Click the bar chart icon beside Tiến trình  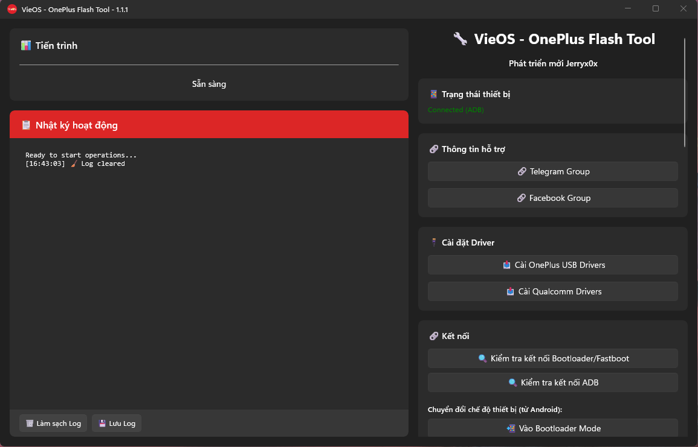(26, 45)
